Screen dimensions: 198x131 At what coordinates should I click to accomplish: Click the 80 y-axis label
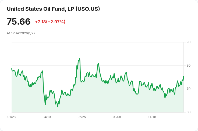(x=188, y=65)
